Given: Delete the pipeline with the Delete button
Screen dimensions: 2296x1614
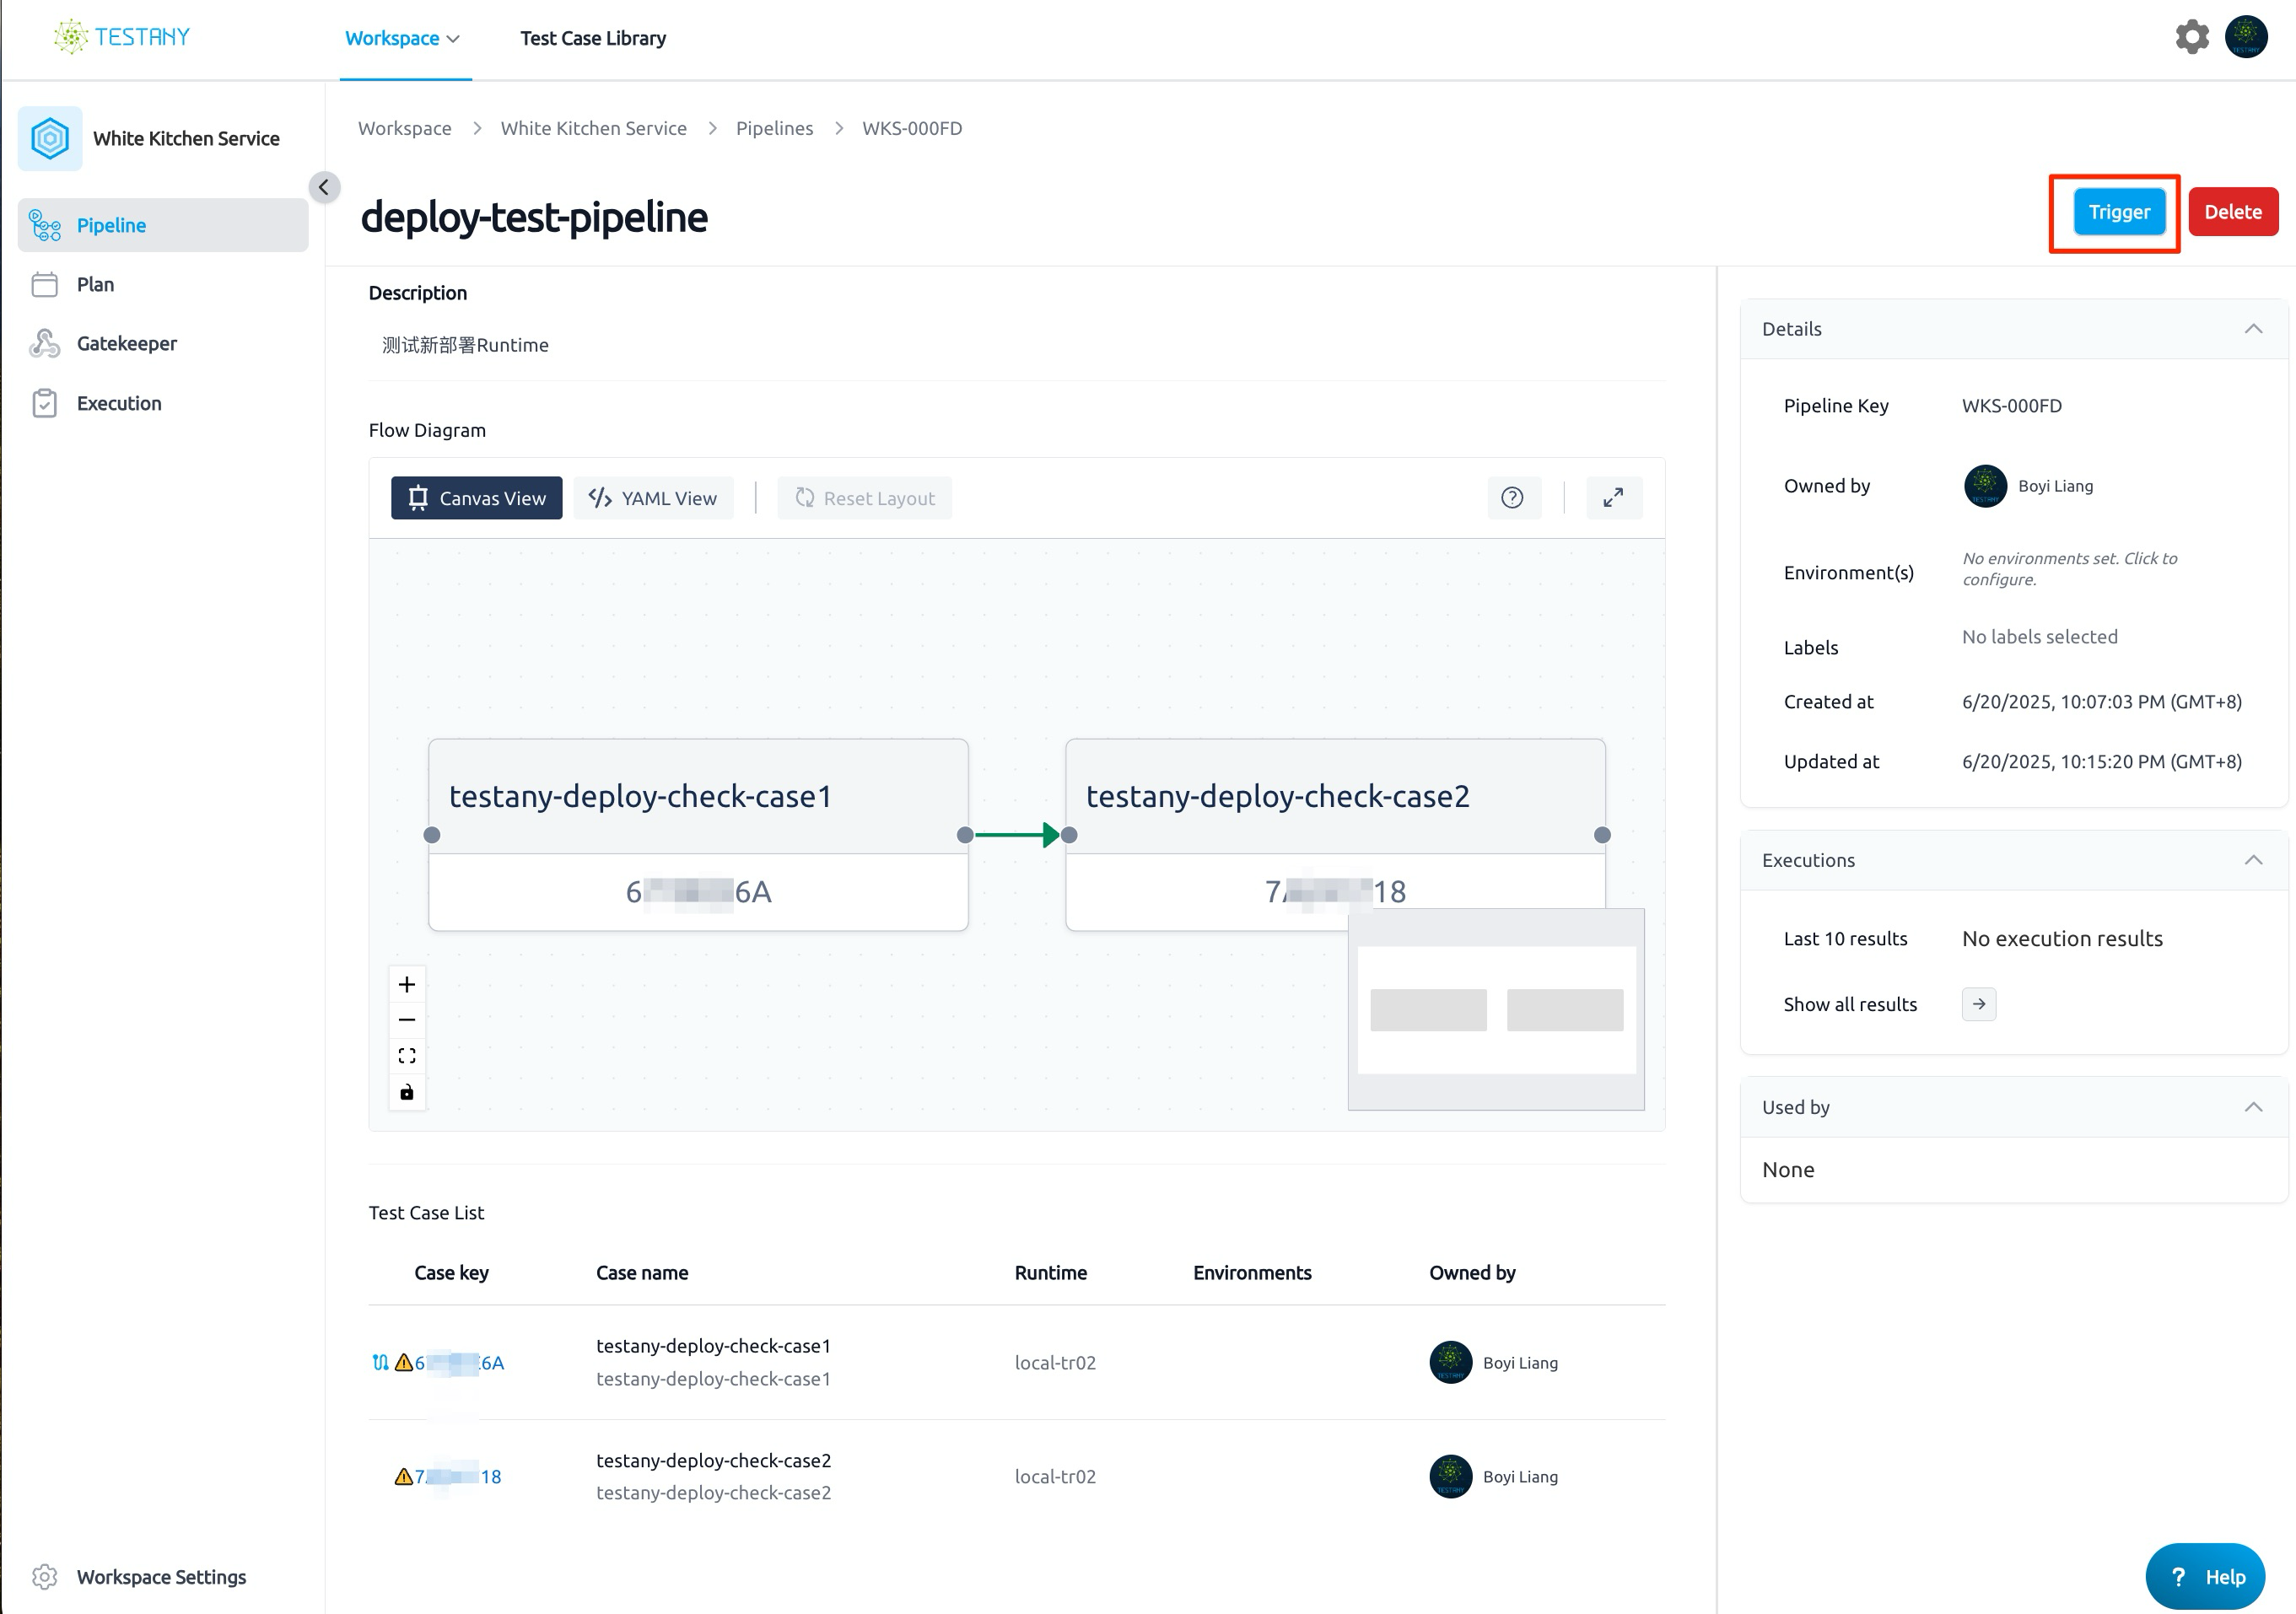Looking at the screenshot, I should (x=2233, y=212).
